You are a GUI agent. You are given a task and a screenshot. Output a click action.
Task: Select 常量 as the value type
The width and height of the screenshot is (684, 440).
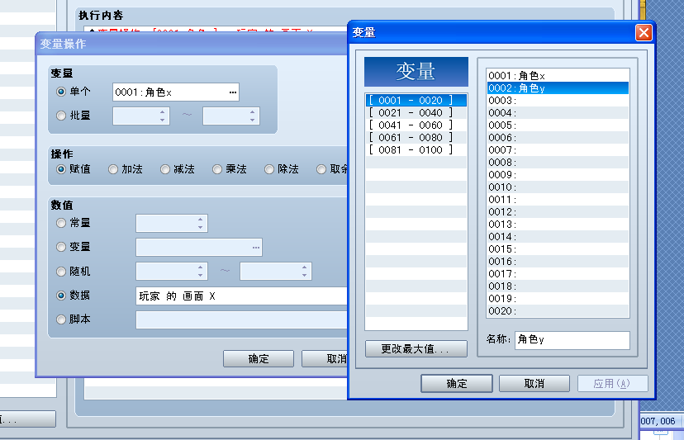(61, 223)
